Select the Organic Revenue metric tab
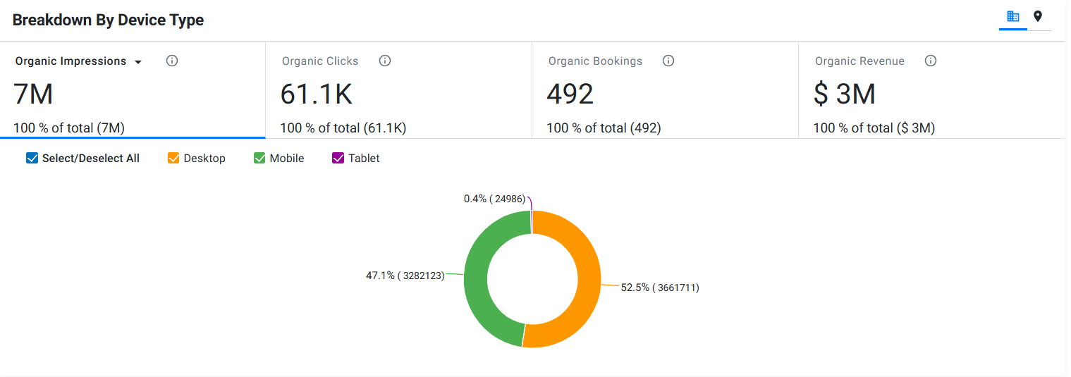This screenshot has width=1071, height=377. coord(931,90)
